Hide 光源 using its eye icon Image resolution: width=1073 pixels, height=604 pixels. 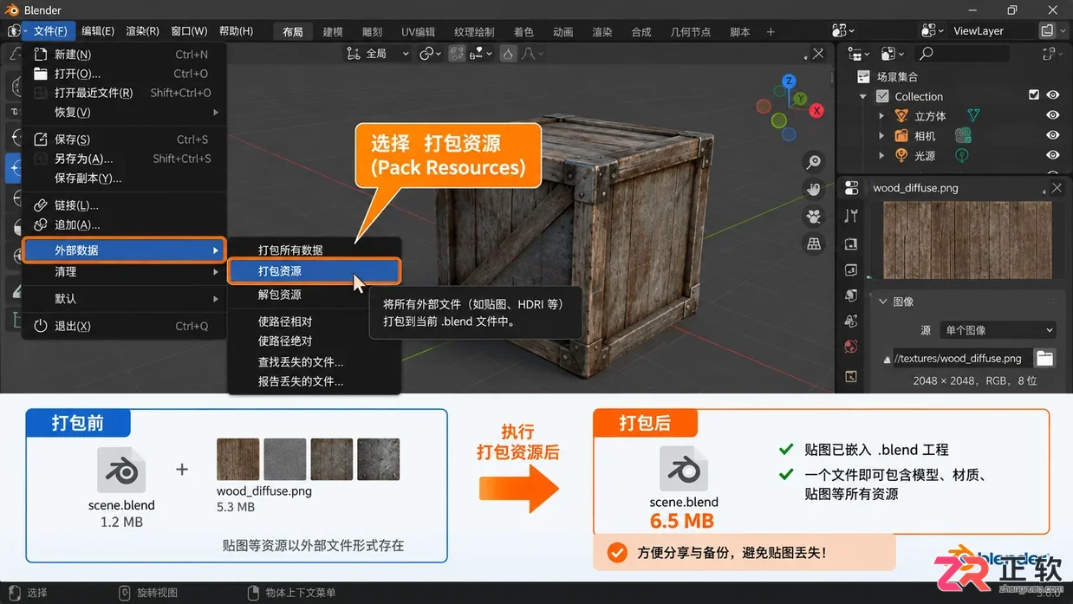pos(1052,155)
